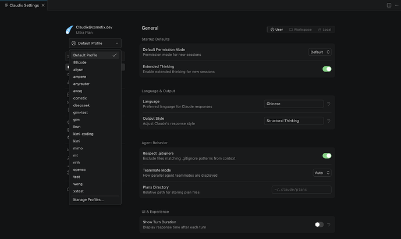Choose the mimo profile
The width and height of the screenshot is (401, 239).
click(x=95, y=148)
